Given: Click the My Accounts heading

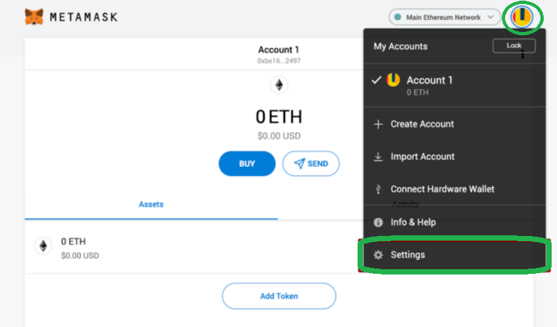Looking at the screenshot, I should coord(400,47).
